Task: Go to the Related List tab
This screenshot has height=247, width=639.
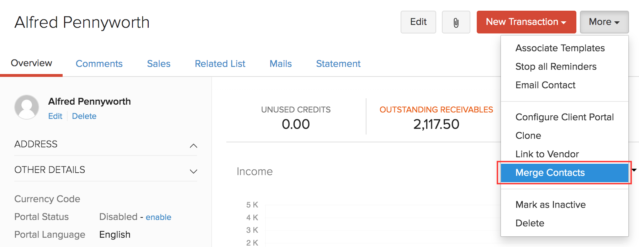Action: (x=220, y=64)
